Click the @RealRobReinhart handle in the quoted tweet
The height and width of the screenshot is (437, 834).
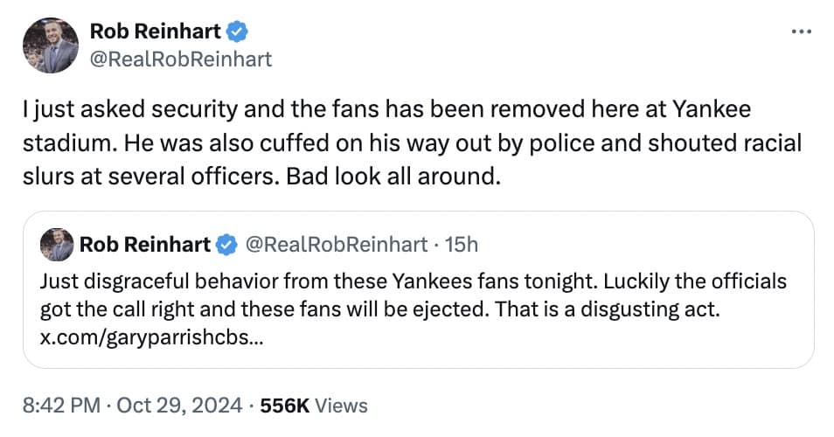(337, 245)
